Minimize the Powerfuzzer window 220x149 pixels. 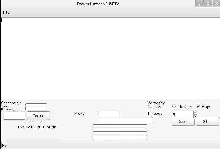point(200,4)
